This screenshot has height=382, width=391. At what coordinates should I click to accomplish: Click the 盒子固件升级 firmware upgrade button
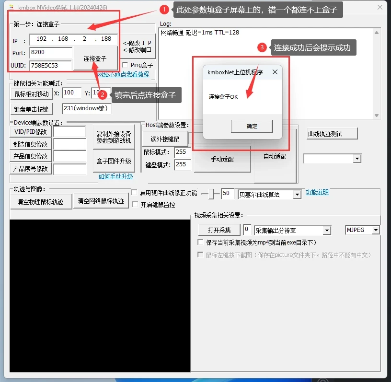(x=114, y=161)
